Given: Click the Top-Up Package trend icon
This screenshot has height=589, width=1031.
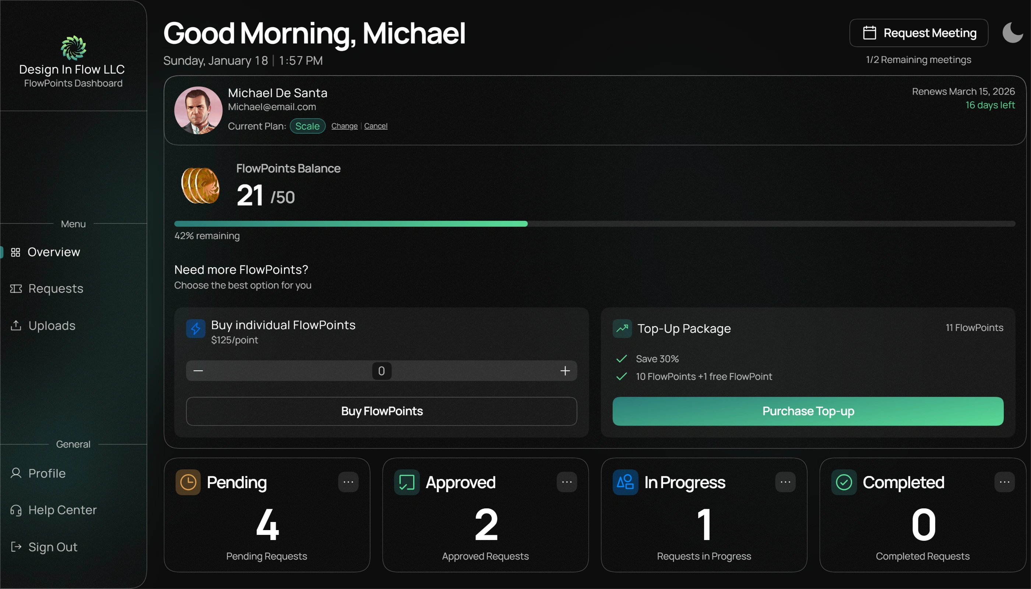Looking at the screenshot, I should click(x=622, y=328).
